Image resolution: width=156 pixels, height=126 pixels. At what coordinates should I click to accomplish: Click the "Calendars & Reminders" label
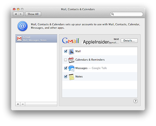pos(90,60)
